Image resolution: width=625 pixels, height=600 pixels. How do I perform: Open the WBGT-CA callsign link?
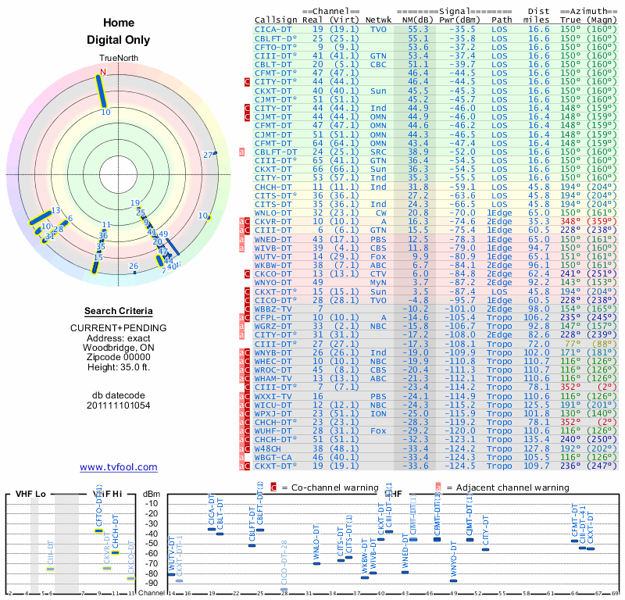[273, 457]
